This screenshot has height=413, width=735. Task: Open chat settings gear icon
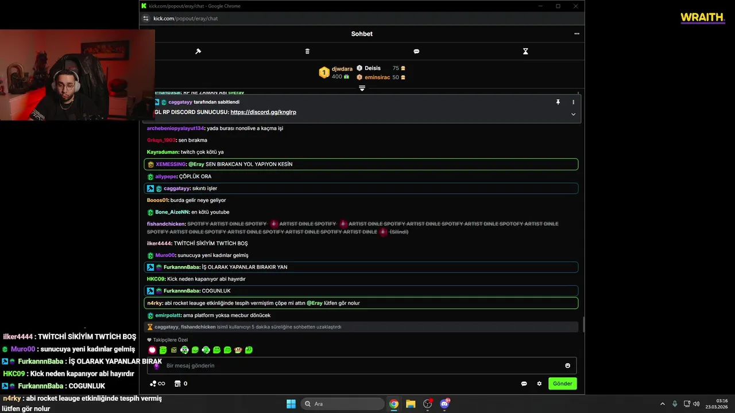[539, 384]
